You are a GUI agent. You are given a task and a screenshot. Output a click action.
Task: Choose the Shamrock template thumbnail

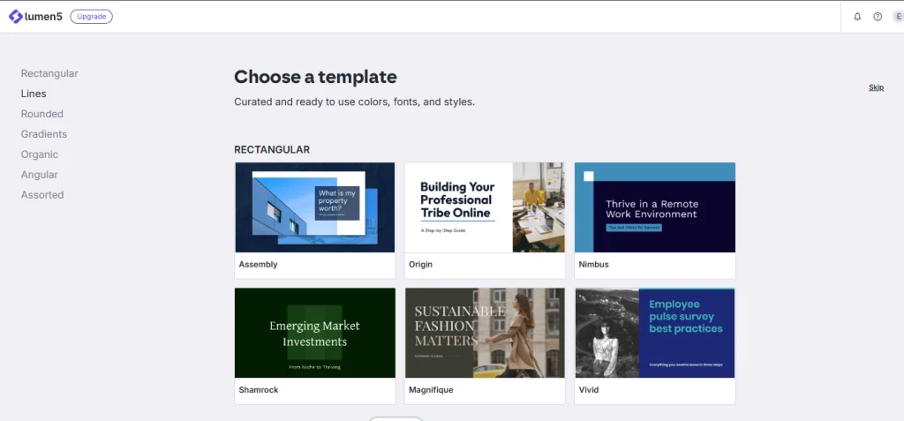(x=314, y=333)
